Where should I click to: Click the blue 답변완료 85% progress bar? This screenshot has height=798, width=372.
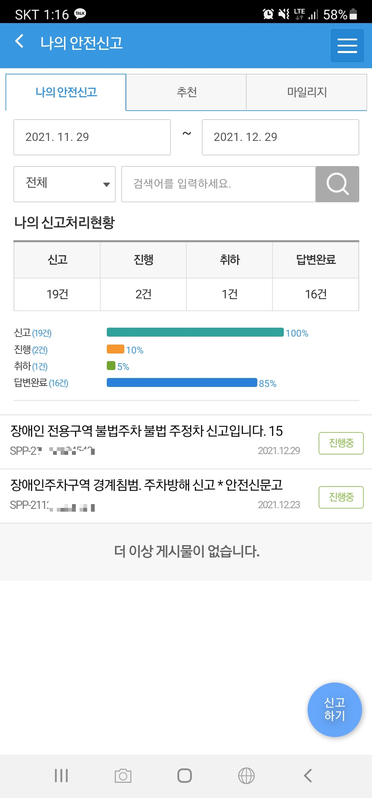[182, 382]
